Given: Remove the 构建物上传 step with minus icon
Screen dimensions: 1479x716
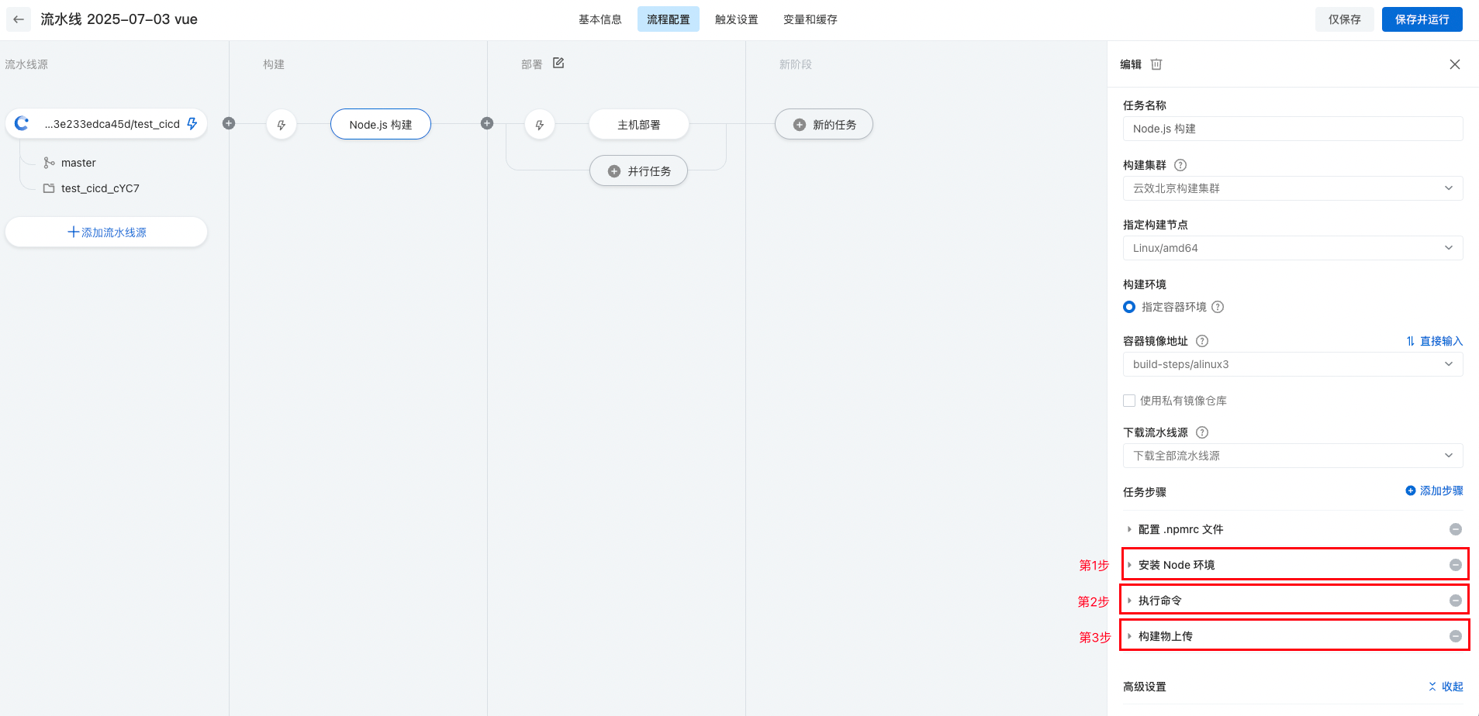Looking at the screenshot, I should (x=1455, y=636).
